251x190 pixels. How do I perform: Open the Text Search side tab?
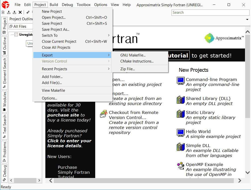(x=4, y=126)
